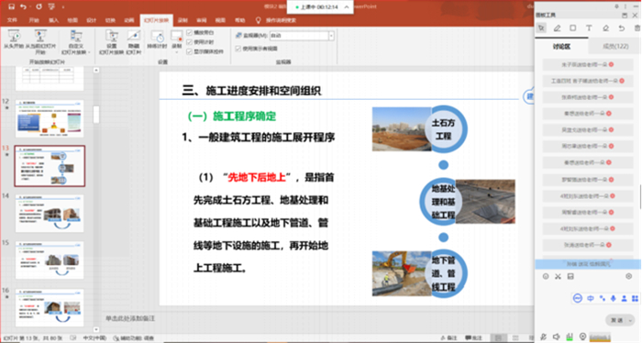Pick the eraser tool in whiteboard toolbar
The width and height of the screenshot is (642, 343).
(x=605, y=28)
